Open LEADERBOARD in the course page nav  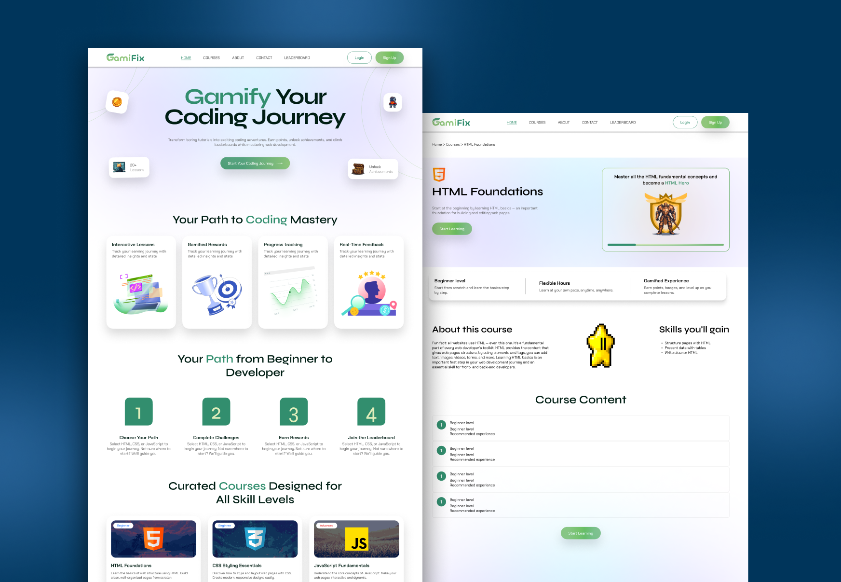click(x=623, y=123)
